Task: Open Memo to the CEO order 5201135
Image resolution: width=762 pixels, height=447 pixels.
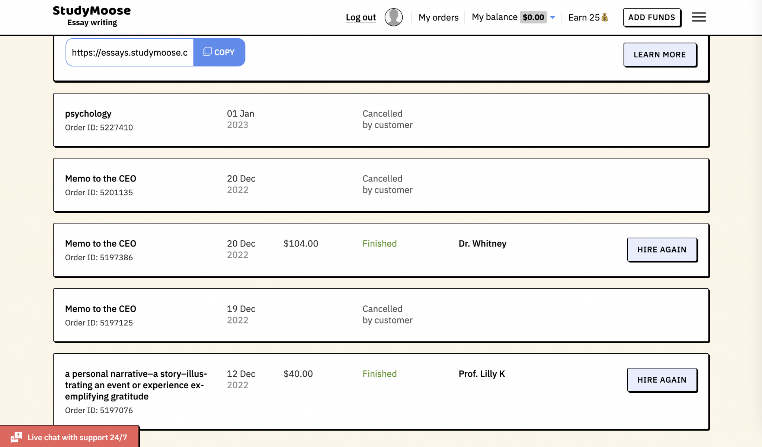Action: point(100,179)
